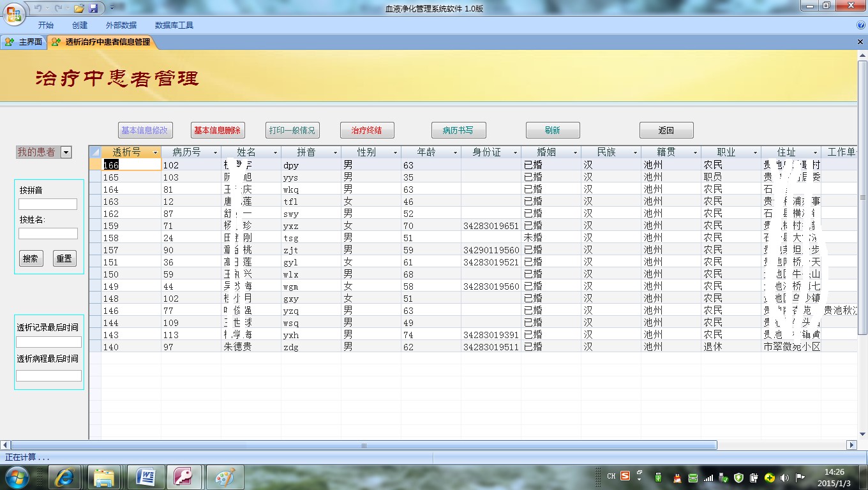Open the 拼音 column filter dropdown
Viewport: 868px width, 490px height.
tap(335, 152)
